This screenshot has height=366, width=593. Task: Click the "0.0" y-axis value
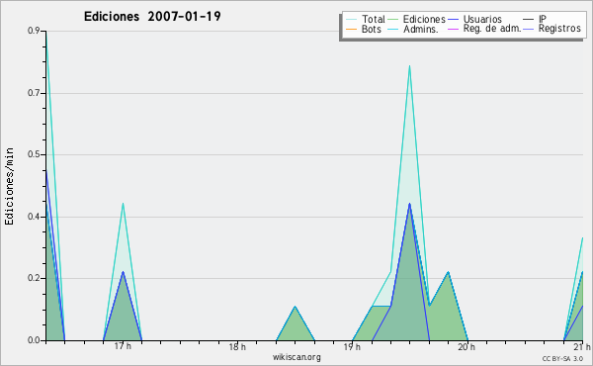point(34,340)
